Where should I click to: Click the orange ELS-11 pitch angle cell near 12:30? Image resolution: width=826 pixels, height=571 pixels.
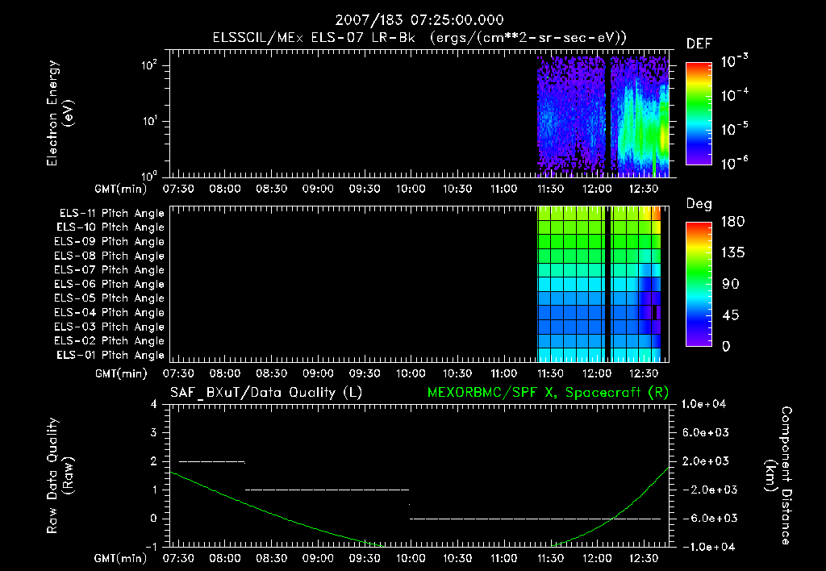pyautogui.click(x=656, y=214)
